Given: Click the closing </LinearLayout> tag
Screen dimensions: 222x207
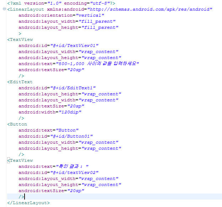Looking at the screenshot, I should coord(28,203).
